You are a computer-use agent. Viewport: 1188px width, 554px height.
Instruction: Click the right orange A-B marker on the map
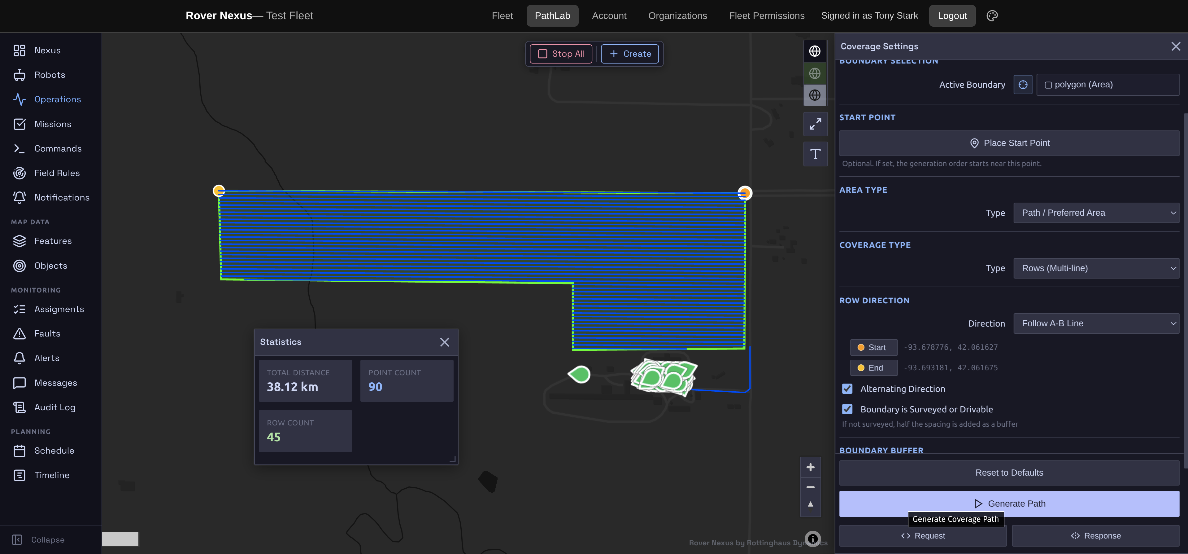click(744, 193)
